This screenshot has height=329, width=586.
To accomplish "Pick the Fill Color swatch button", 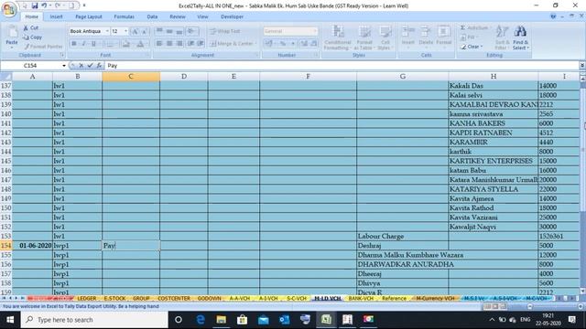I will pos(125,44).
